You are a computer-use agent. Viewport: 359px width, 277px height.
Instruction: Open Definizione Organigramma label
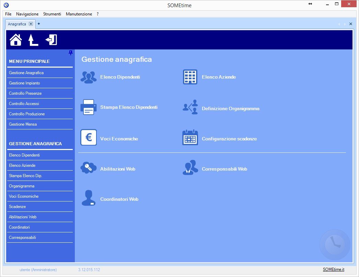point(231,109)
